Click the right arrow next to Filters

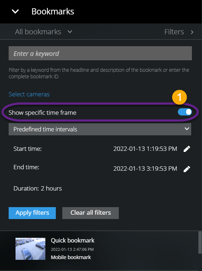[192, 32]
